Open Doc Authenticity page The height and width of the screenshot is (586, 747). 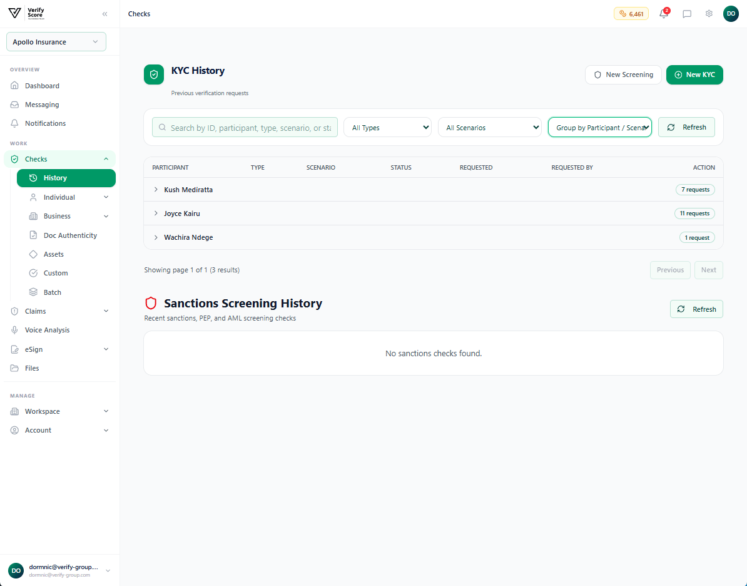pos(66,235)
